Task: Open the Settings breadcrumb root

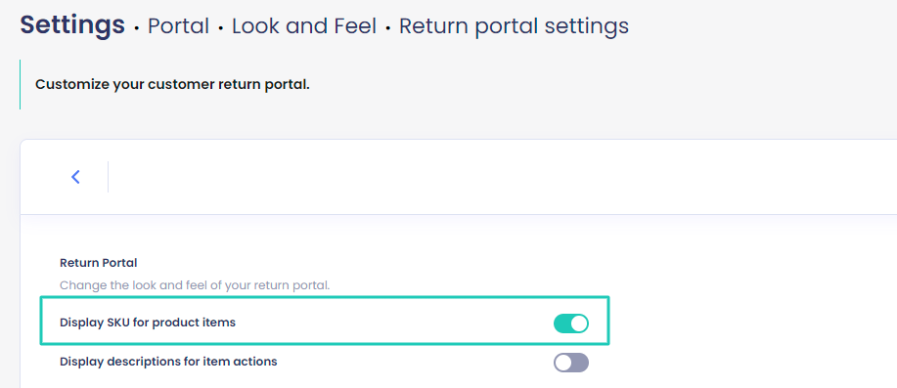Action: 72,24
